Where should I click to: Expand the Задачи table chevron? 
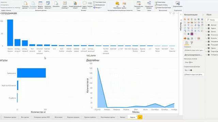click(x=206, y=28)
